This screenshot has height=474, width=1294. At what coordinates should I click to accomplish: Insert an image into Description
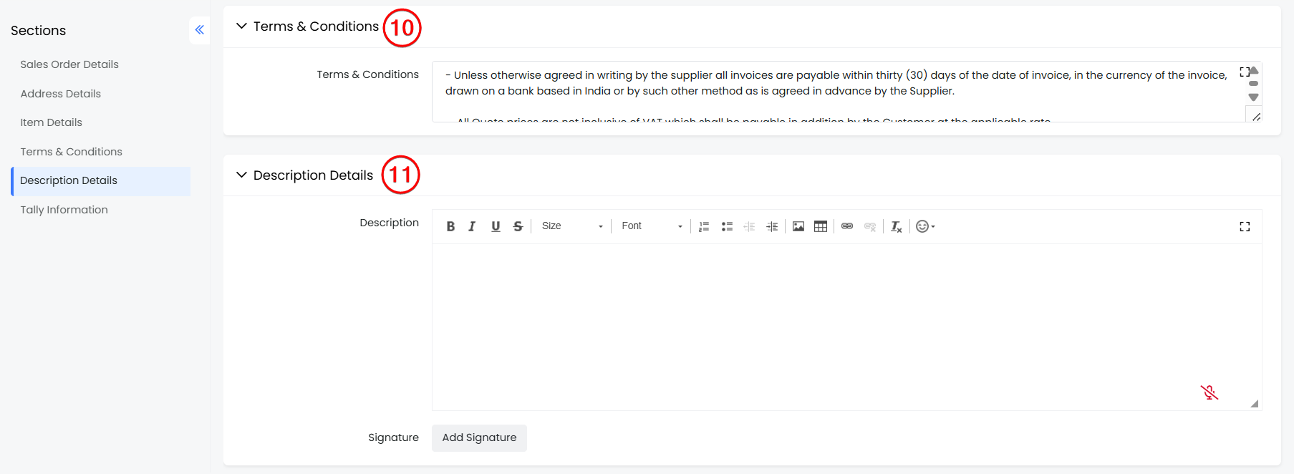[798, 226]
